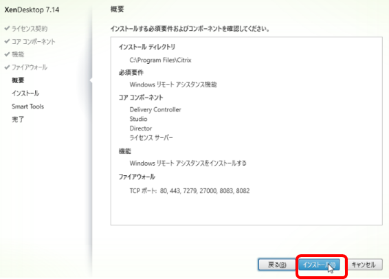Click XenDesktop 7.14 title

pyautogui.click(x=32, y=10)
